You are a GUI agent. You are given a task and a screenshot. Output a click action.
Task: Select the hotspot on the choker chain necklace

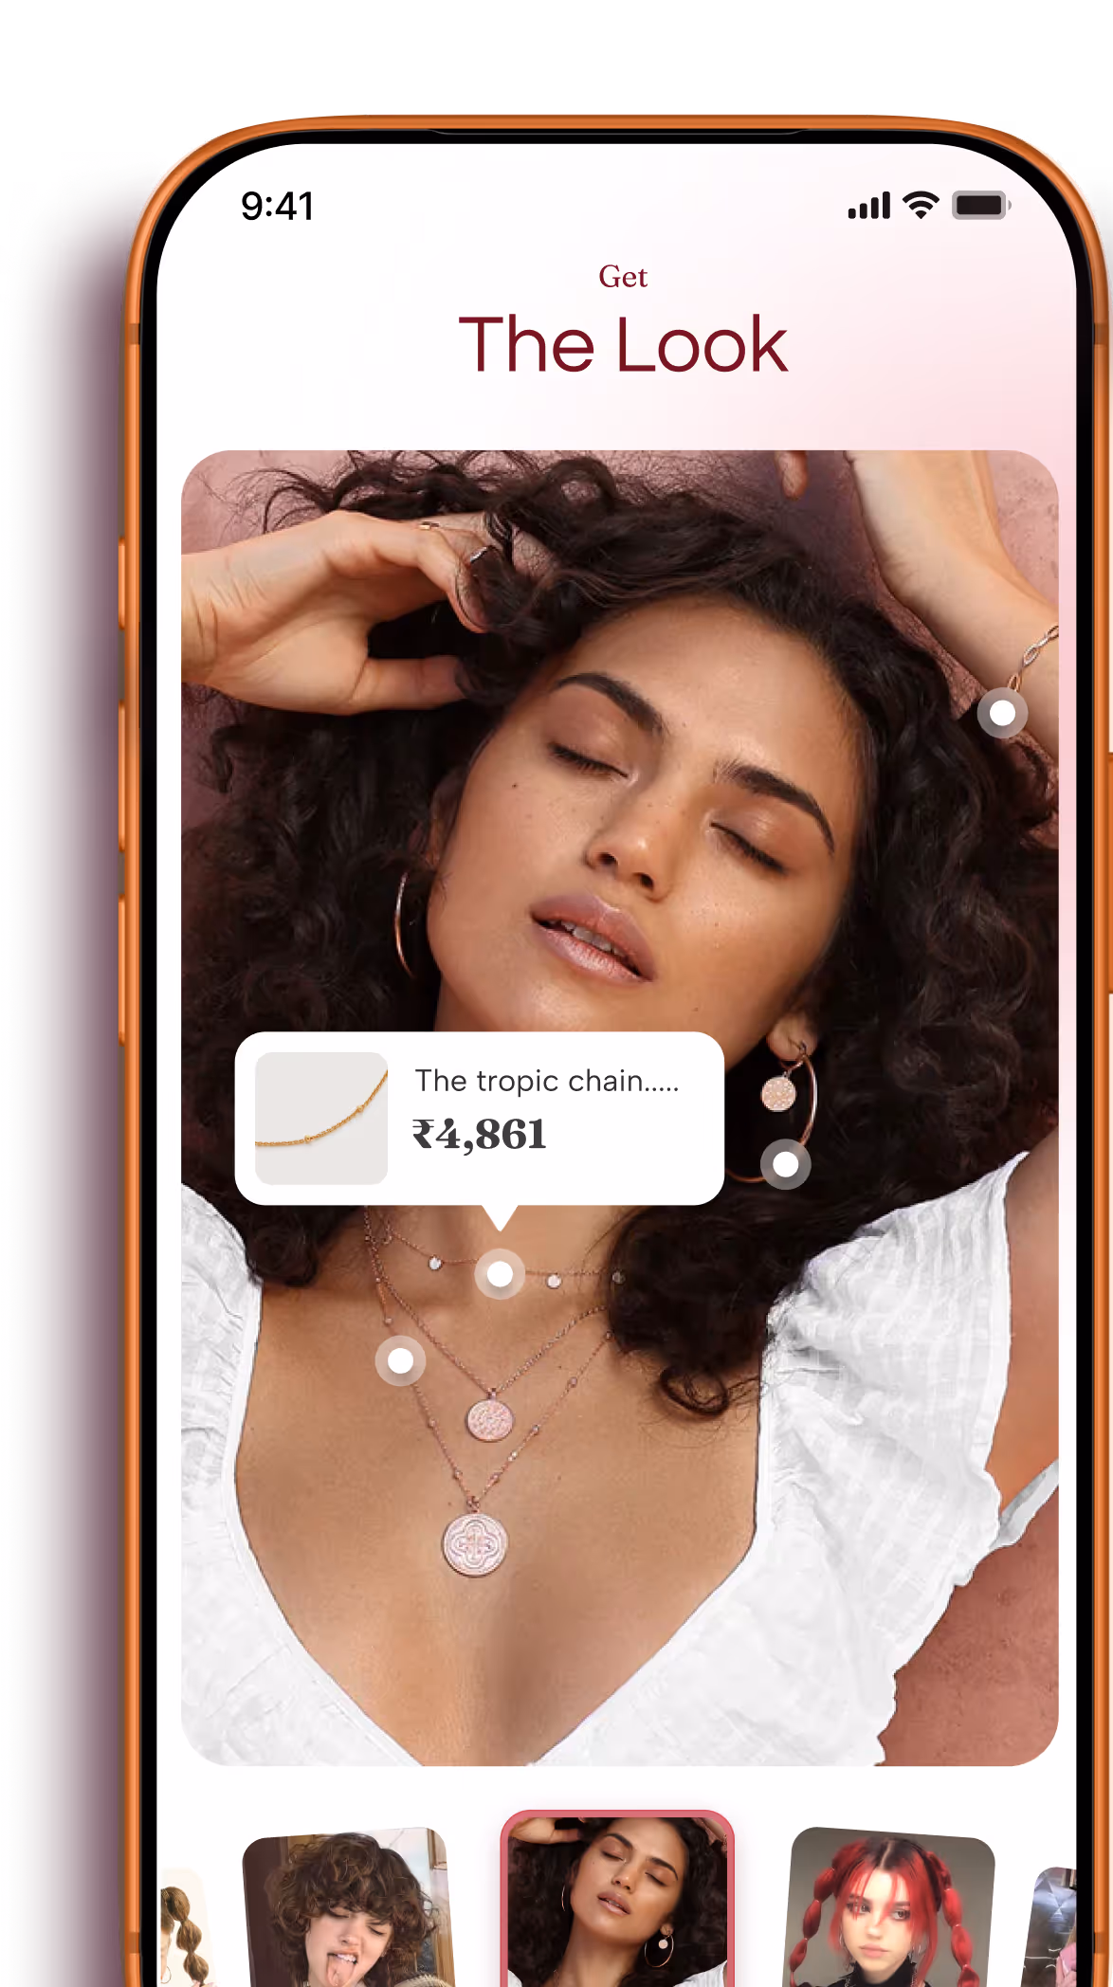500,1274
